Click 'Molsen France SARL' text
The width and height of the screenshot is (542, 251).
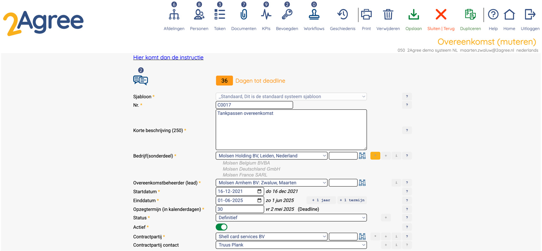point(245,175)
